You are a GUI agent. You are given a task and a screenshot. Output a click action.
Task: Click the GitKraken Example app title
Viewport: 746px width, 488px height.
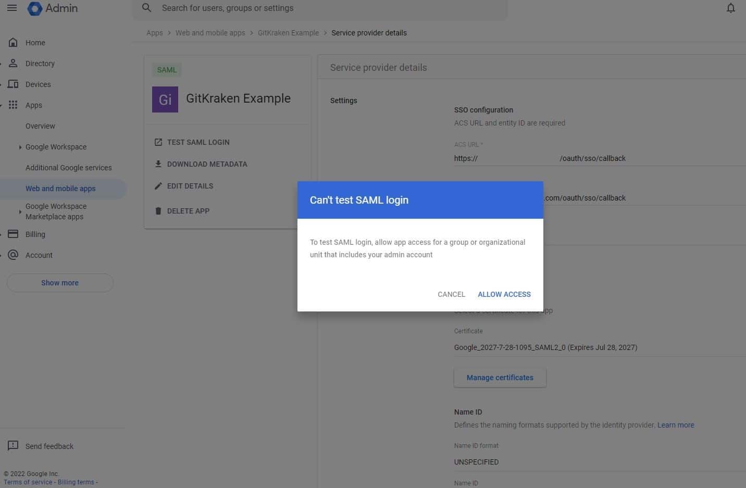click(x=238, y=98)
